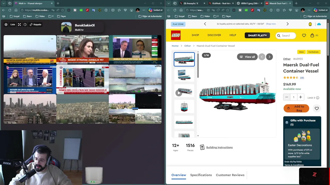The width and height of the screenshot is (330, 185).
Task: Open Basın bookmarks folder in left browser
Action: tap(27, 16)
